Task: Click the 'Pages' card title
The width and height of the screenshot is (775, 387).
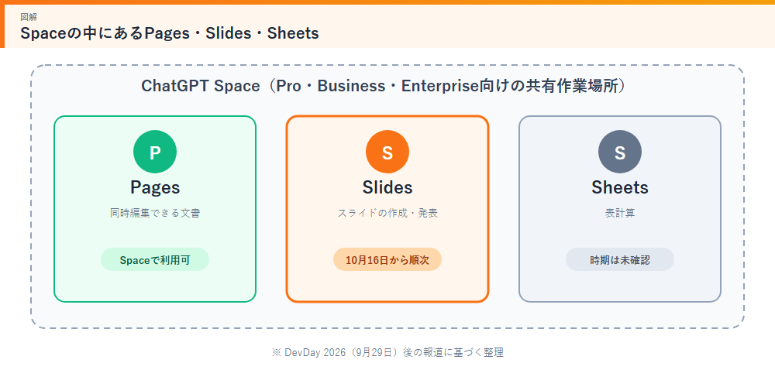Action: (x=155, y=187)
